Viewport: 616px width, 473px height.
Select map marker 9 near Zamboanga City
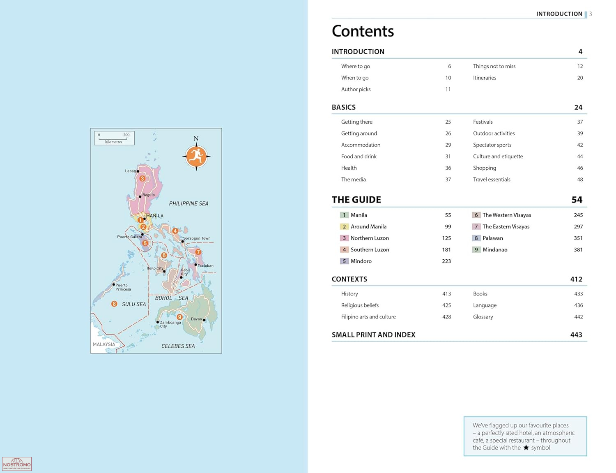pos(179,317)
